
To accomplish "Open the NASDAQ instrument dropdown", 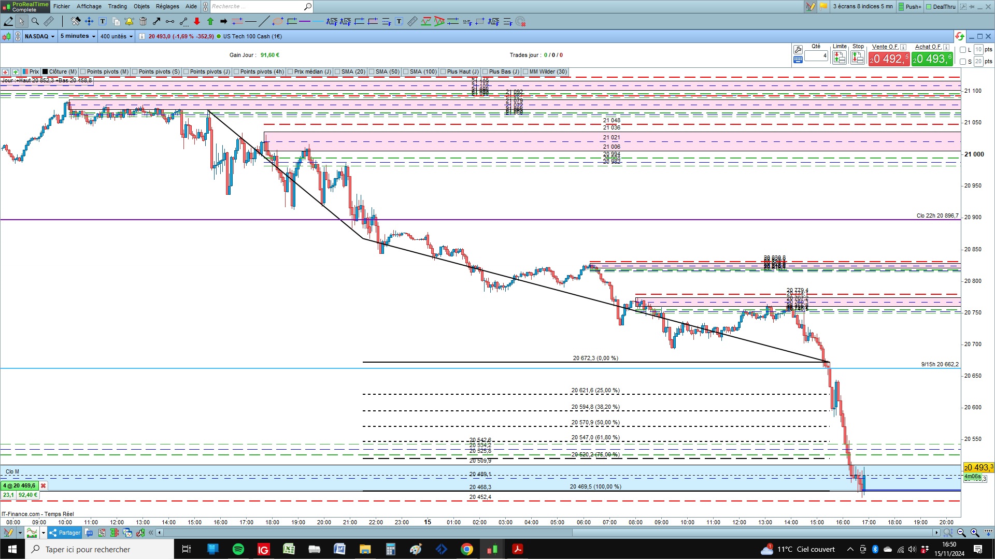I will (40, 36).
